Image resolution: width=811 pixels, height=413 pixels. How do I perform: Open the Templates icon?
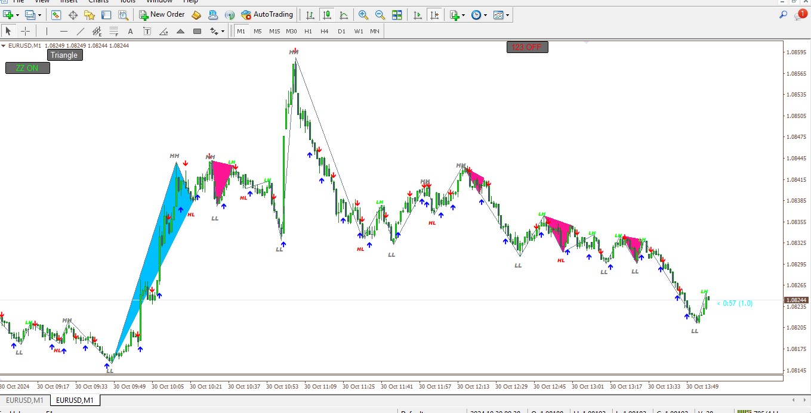coord(498,15)
